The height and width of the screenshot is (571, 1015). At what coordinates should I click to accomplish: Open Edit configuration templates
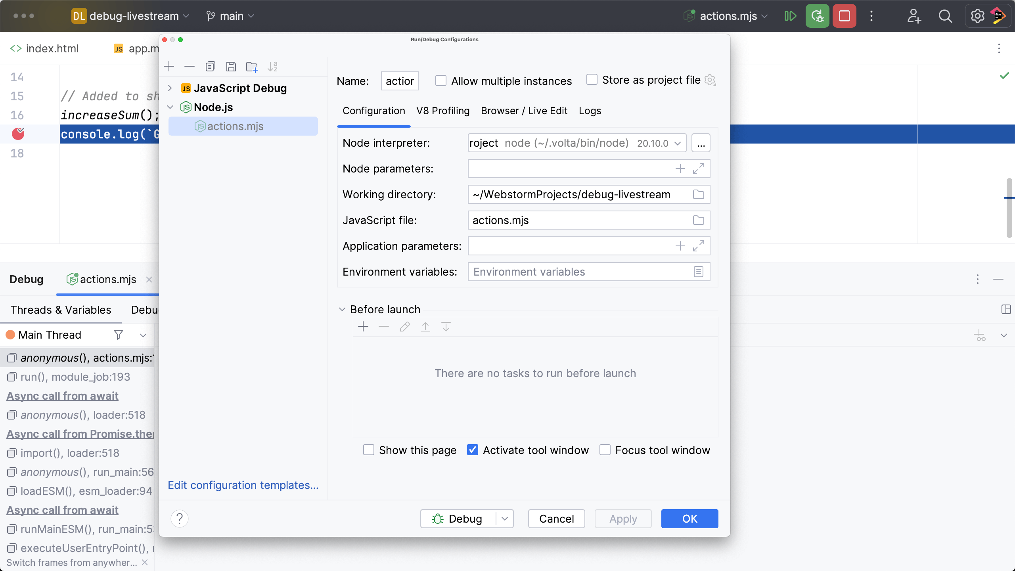[243, 485]
